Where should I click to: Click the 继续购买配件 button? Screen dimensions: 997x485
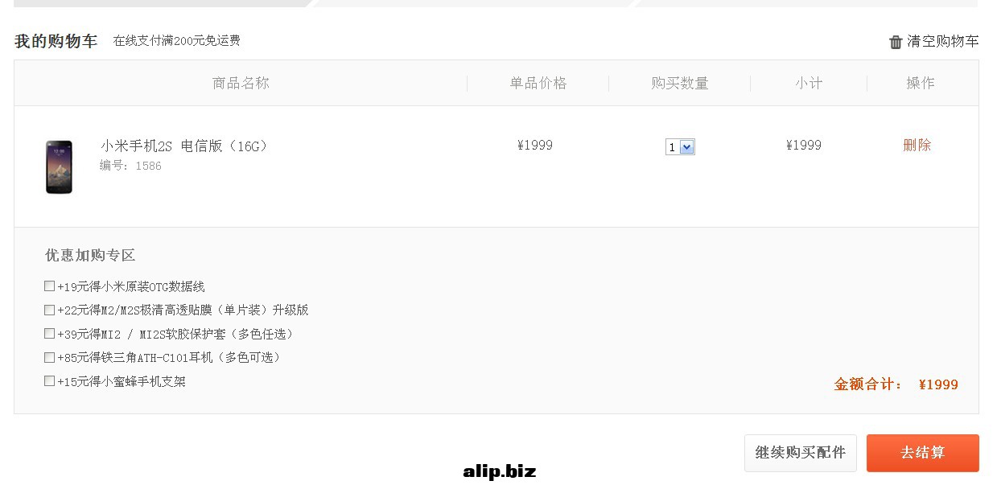pos(801,453)
